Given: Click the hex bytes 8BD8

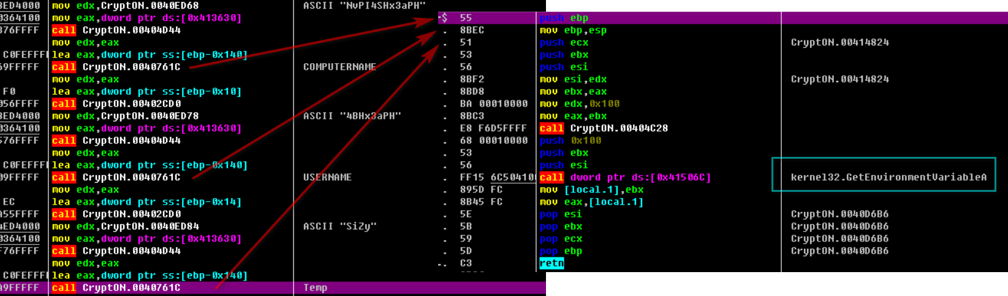Looking at the screenshot, I should (472, 91).
